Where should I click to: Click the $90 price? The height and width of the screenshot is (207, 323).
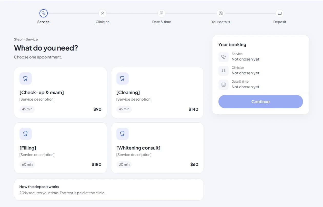[x=97, y=109]
